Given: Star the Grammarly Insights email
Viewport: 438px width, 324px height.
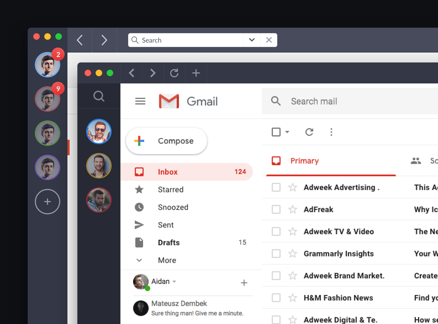Looking at the screenshot, I should point(293,253).
